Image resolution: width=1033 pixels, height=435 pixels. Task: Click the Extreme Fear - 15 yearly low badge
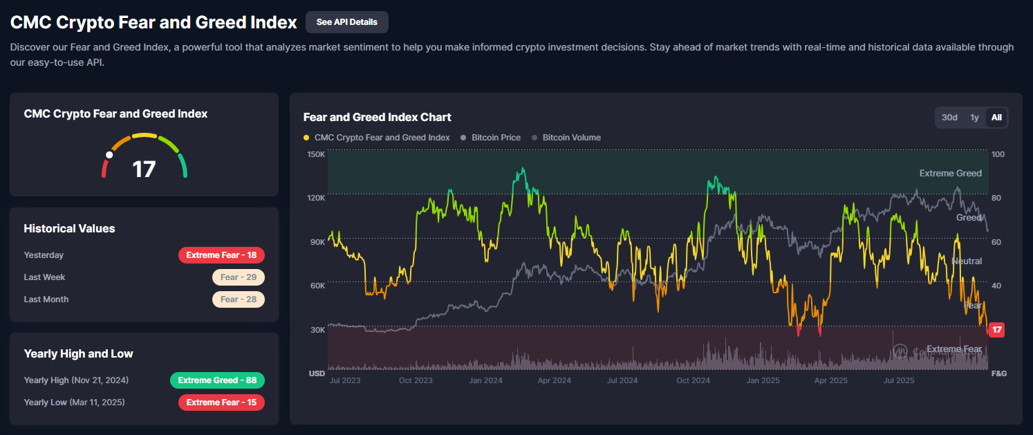tap(221, 402)
